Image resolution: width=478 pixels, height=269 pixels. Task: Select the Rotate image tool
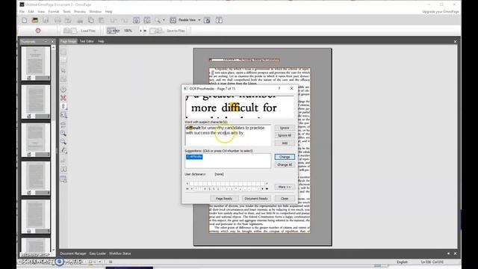click(x=63, y=150)
